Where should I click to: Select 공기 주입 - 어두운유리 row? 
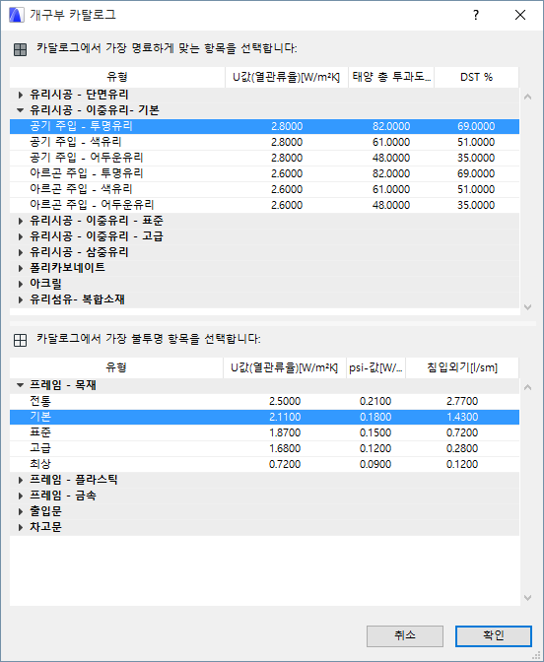[264, 158]
